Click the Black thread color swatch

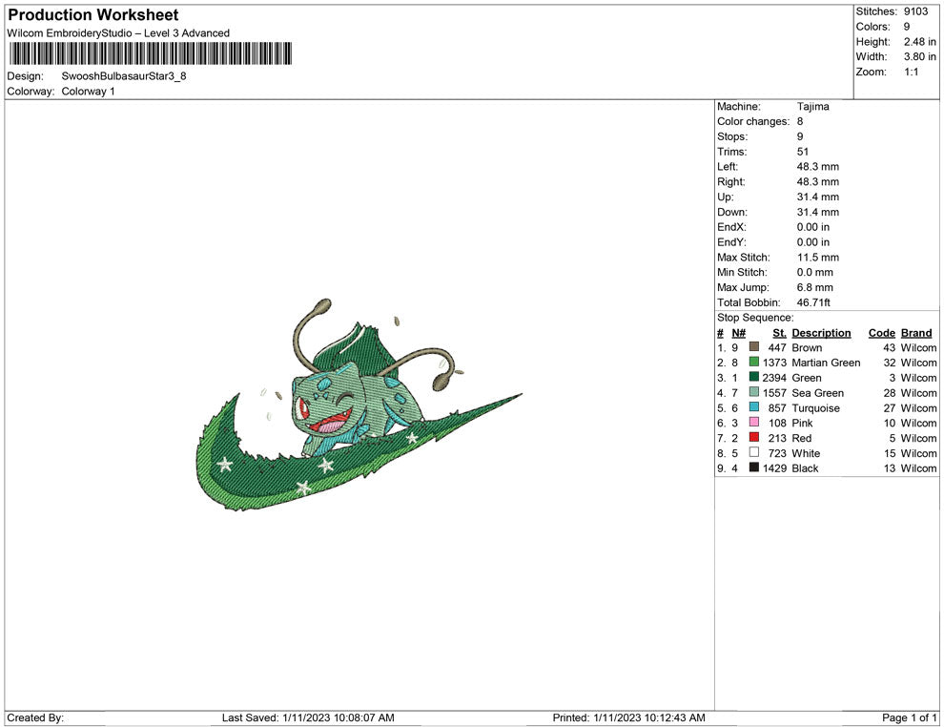pyautogui.click(x=753, y=467)
